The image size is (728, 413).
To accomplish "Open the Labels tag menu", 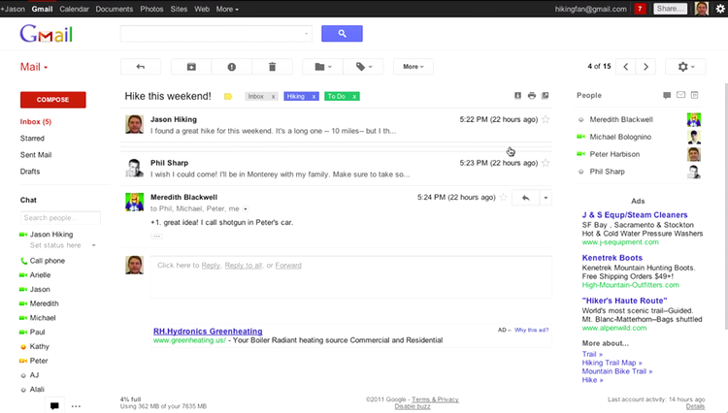I will click(364, 67).
